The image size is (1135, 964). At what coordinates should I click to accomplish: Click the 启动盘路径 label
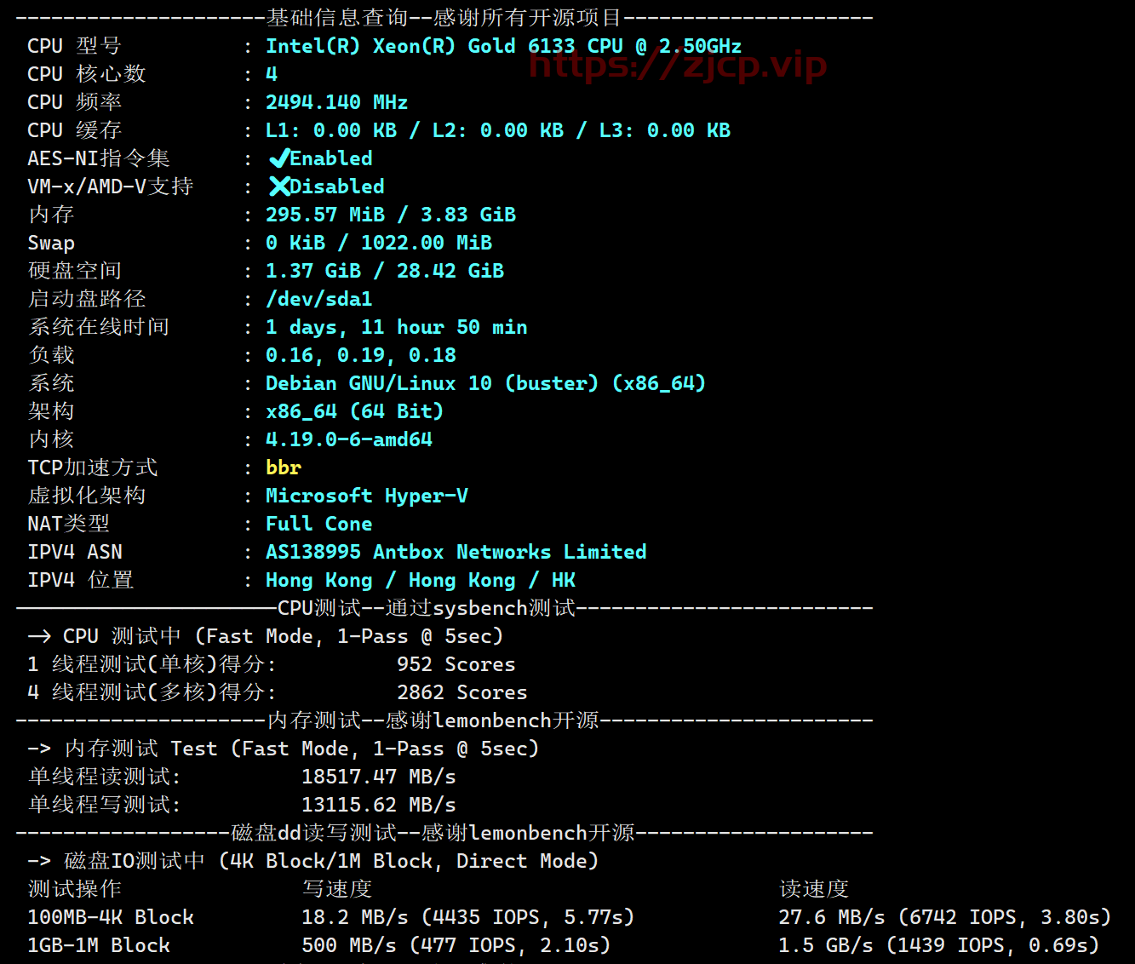coord(87,299)
